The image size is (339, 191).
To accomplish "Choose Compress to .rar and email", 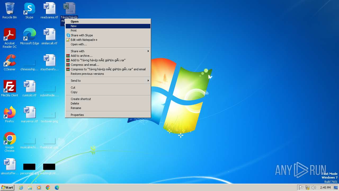I will click(108, 69).
